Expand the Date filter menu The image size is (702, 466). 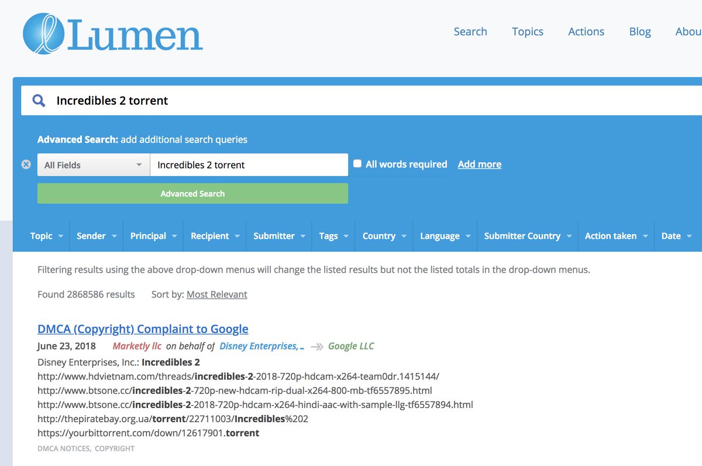pyautogui.click(x=676, y=236)
